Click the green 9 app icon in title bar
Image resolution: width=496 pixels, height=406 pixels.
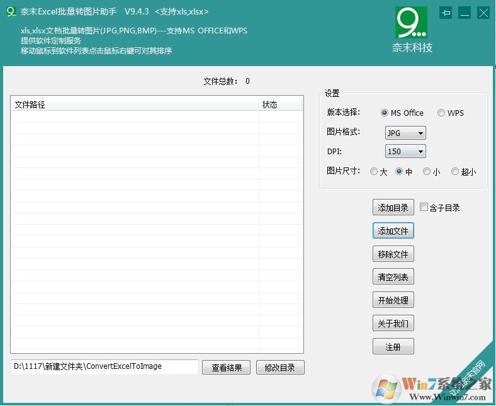[11, 12]
